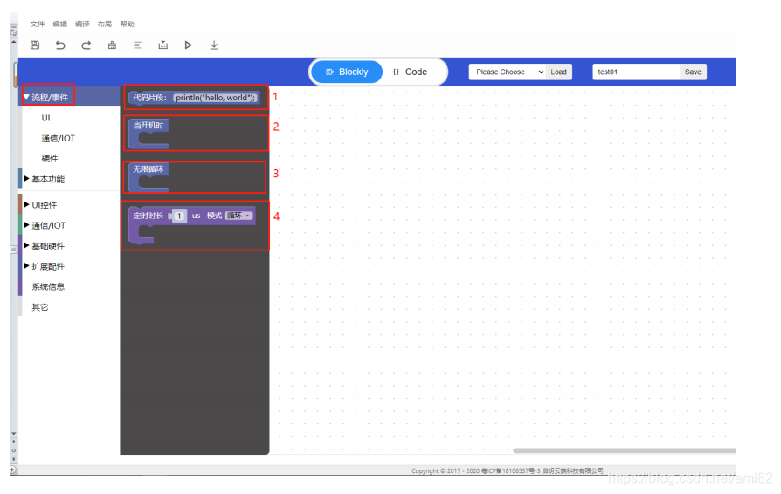The height and width of the screenshot is (494, 781).
Task: Click the horizontal scrollbar of workspace
Action: coord(625,450)
